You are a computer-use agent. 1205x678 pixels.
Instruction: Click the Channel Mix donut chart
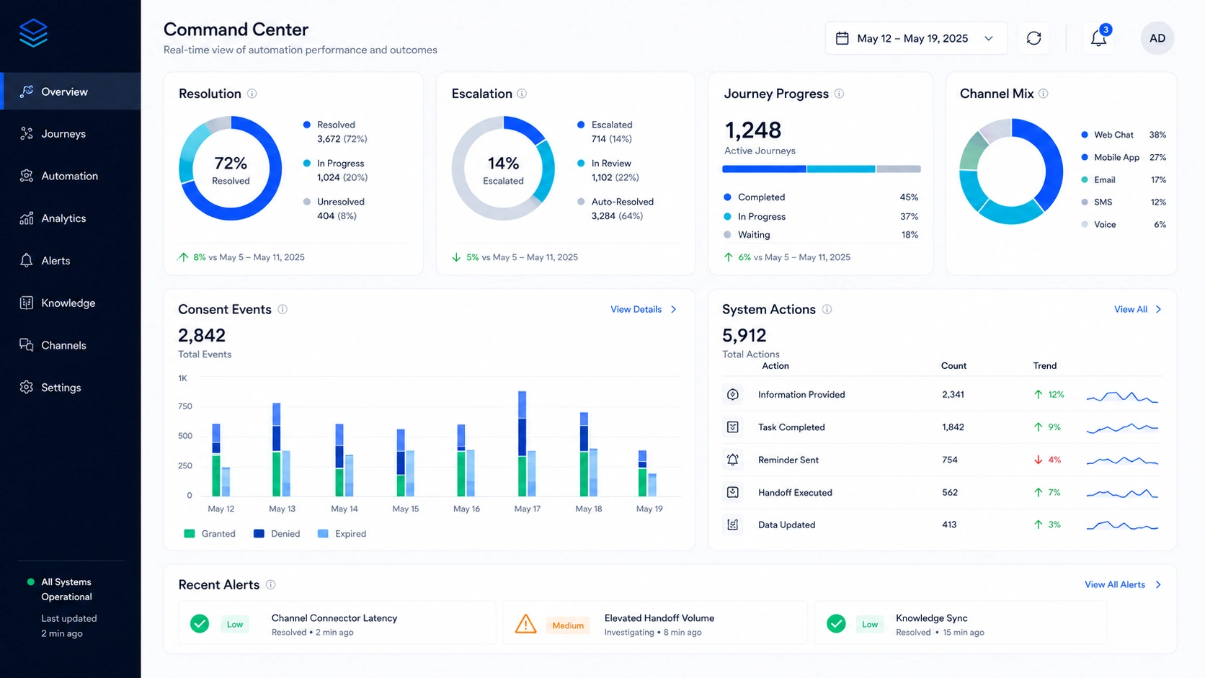tap(1011, 171)
